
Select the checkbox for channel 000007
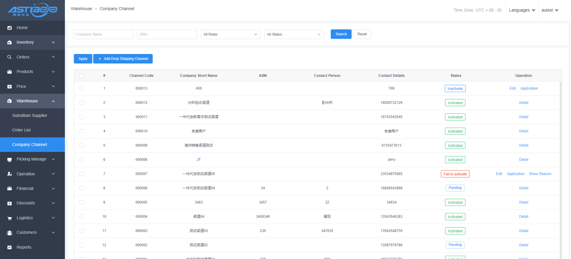[x=82, y=174]
